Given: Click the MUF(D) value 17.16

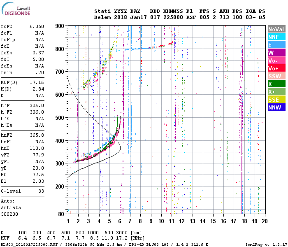Looking at the screenshot, I should tap(37, 82).
